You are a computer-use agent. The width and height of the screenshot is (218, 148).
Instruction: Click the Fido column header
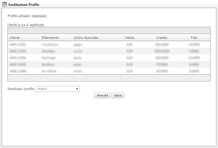point(194,38)
